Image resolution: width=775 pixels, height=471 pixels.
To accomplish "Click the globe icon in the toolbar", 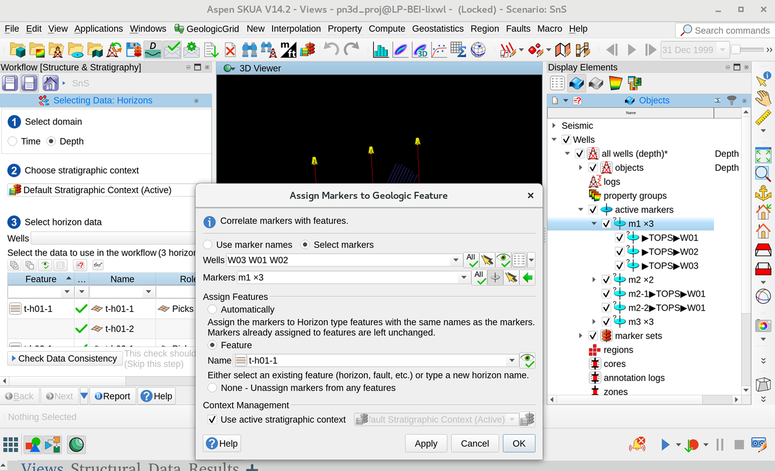I will click(x=478, y=50).
